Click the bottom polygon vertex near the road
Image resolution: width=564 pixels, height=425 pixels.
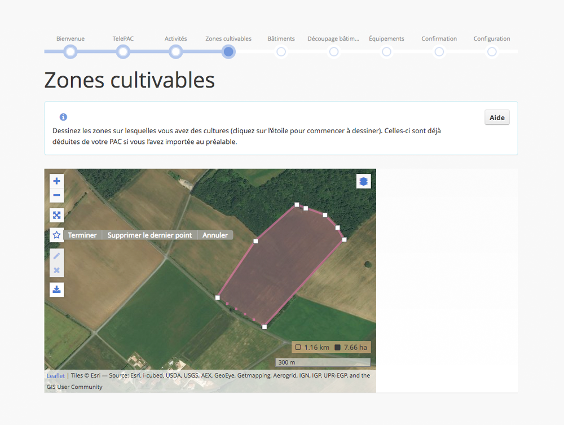click(x=265, y=327)
